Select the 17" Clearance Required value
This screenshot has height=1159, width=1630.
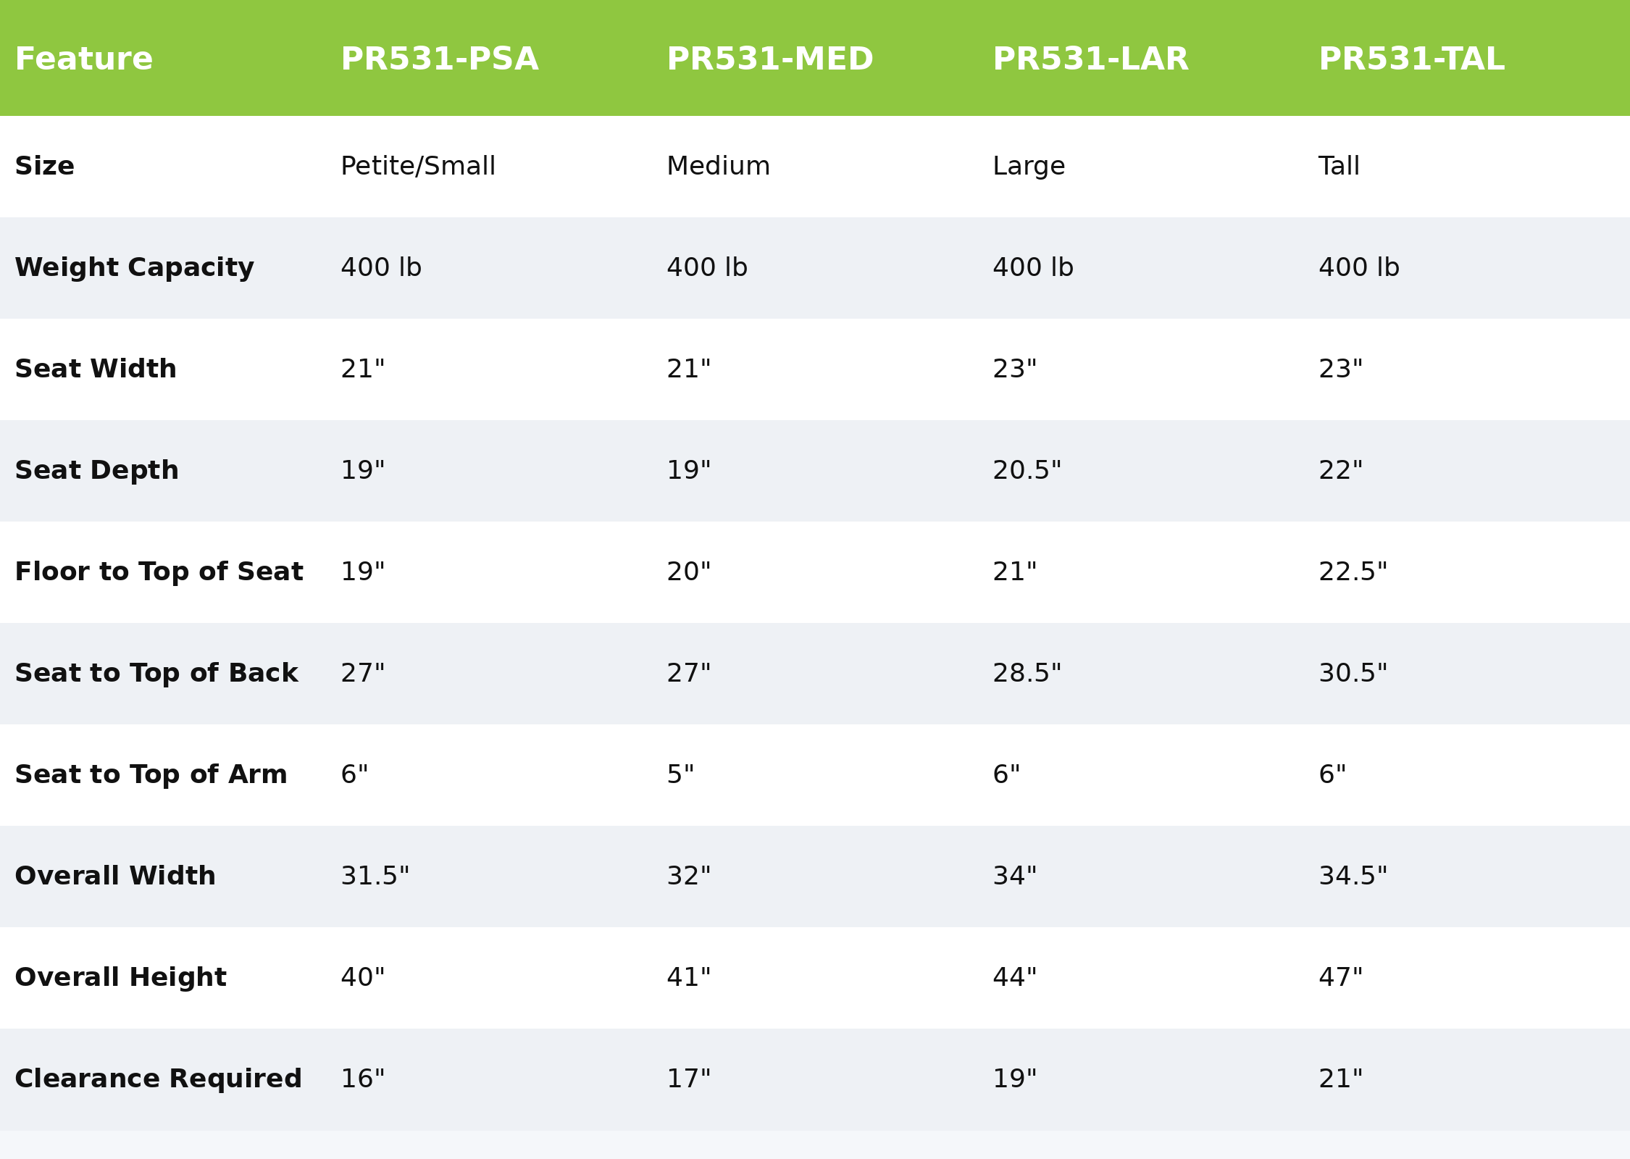point(688,1079)
